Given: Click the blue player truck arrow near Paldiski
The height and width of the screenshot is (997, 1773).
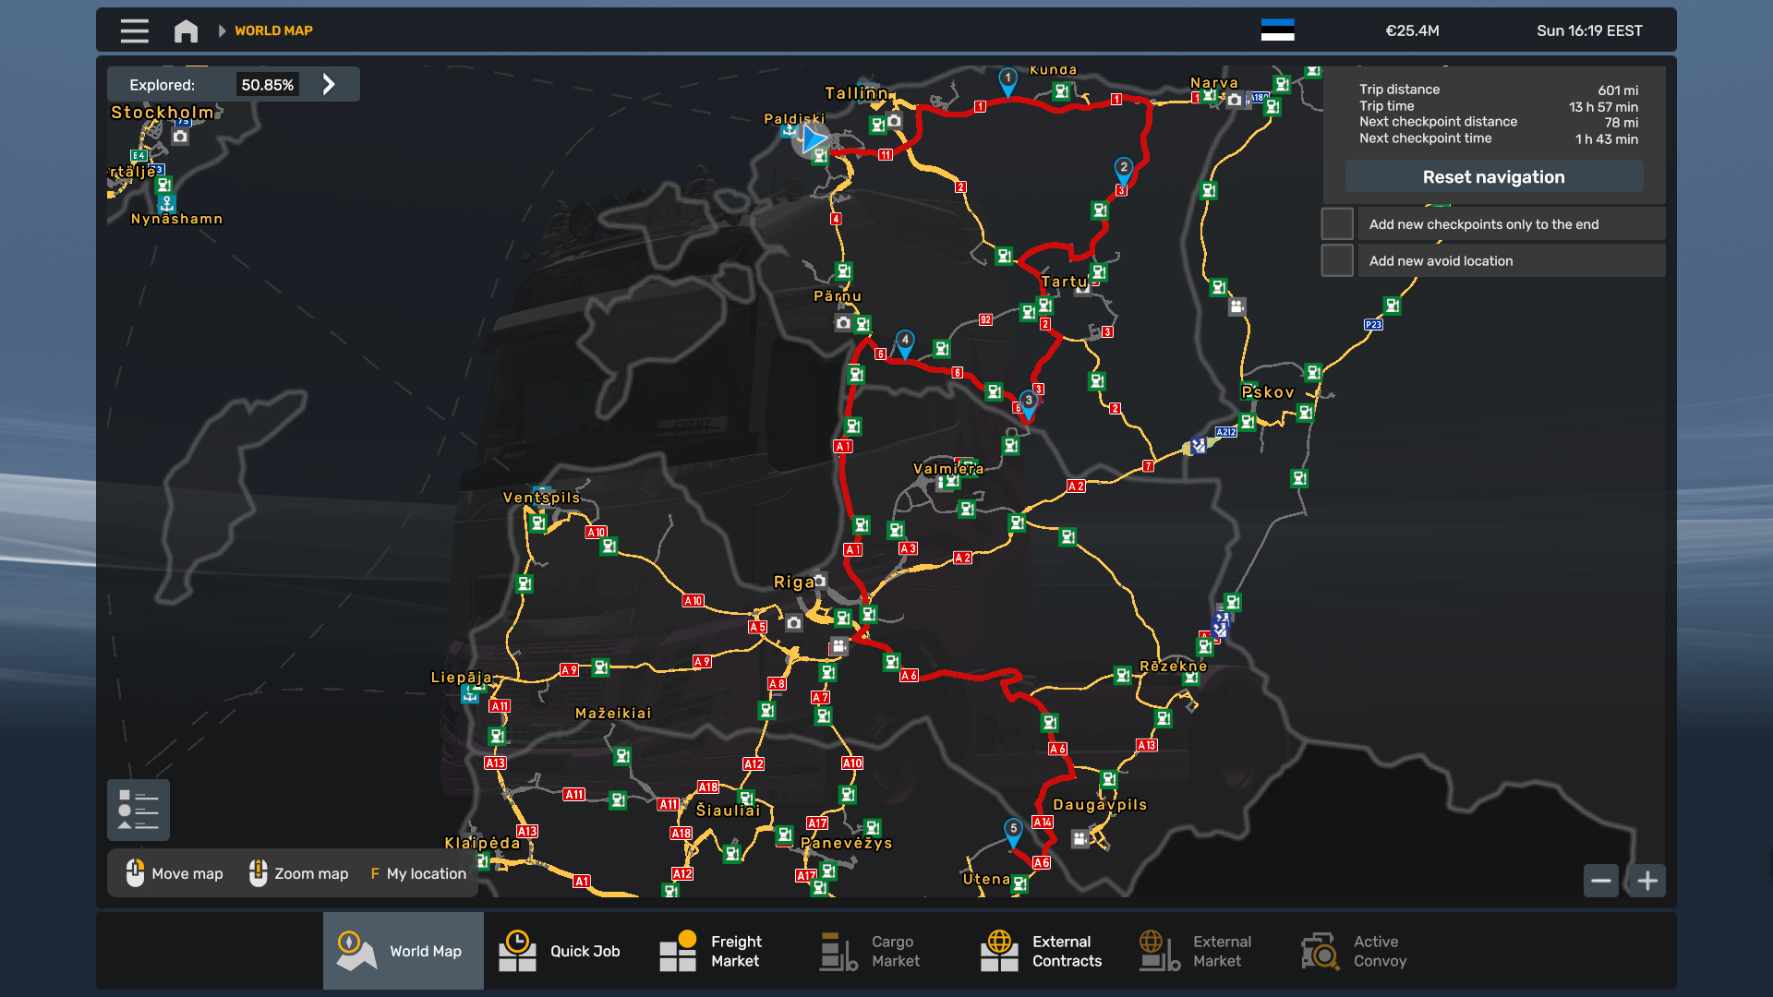Looking at the screenshot, I should point(814,139).
